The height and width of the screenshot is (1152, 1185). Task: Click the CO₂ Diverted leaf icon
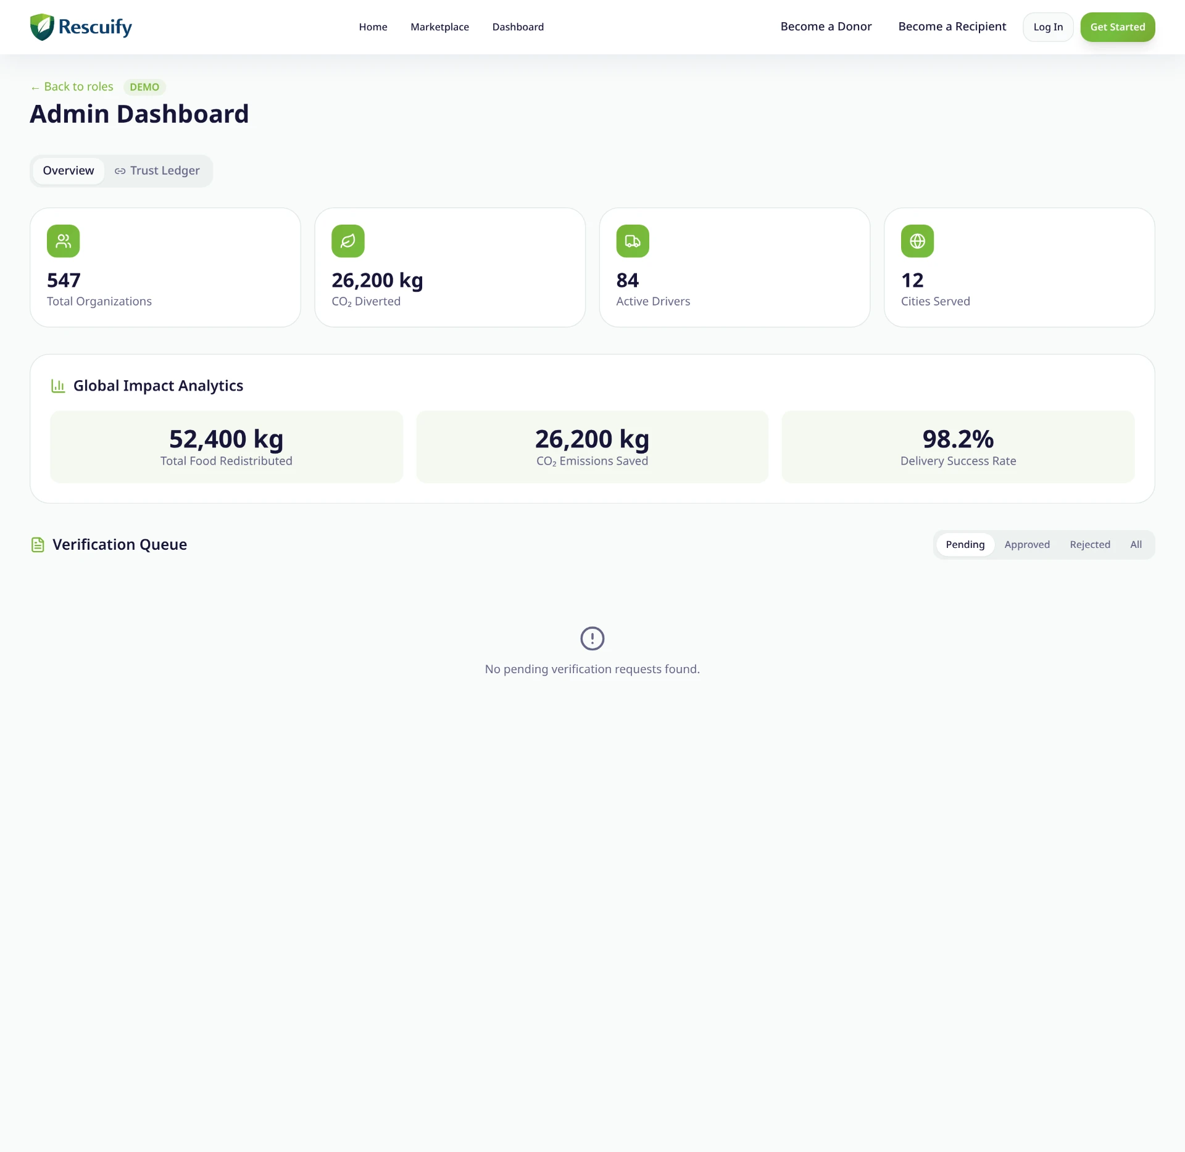click(348, 241)
